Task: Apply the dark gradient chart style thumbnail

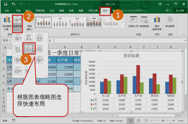Action: (94, 22)
